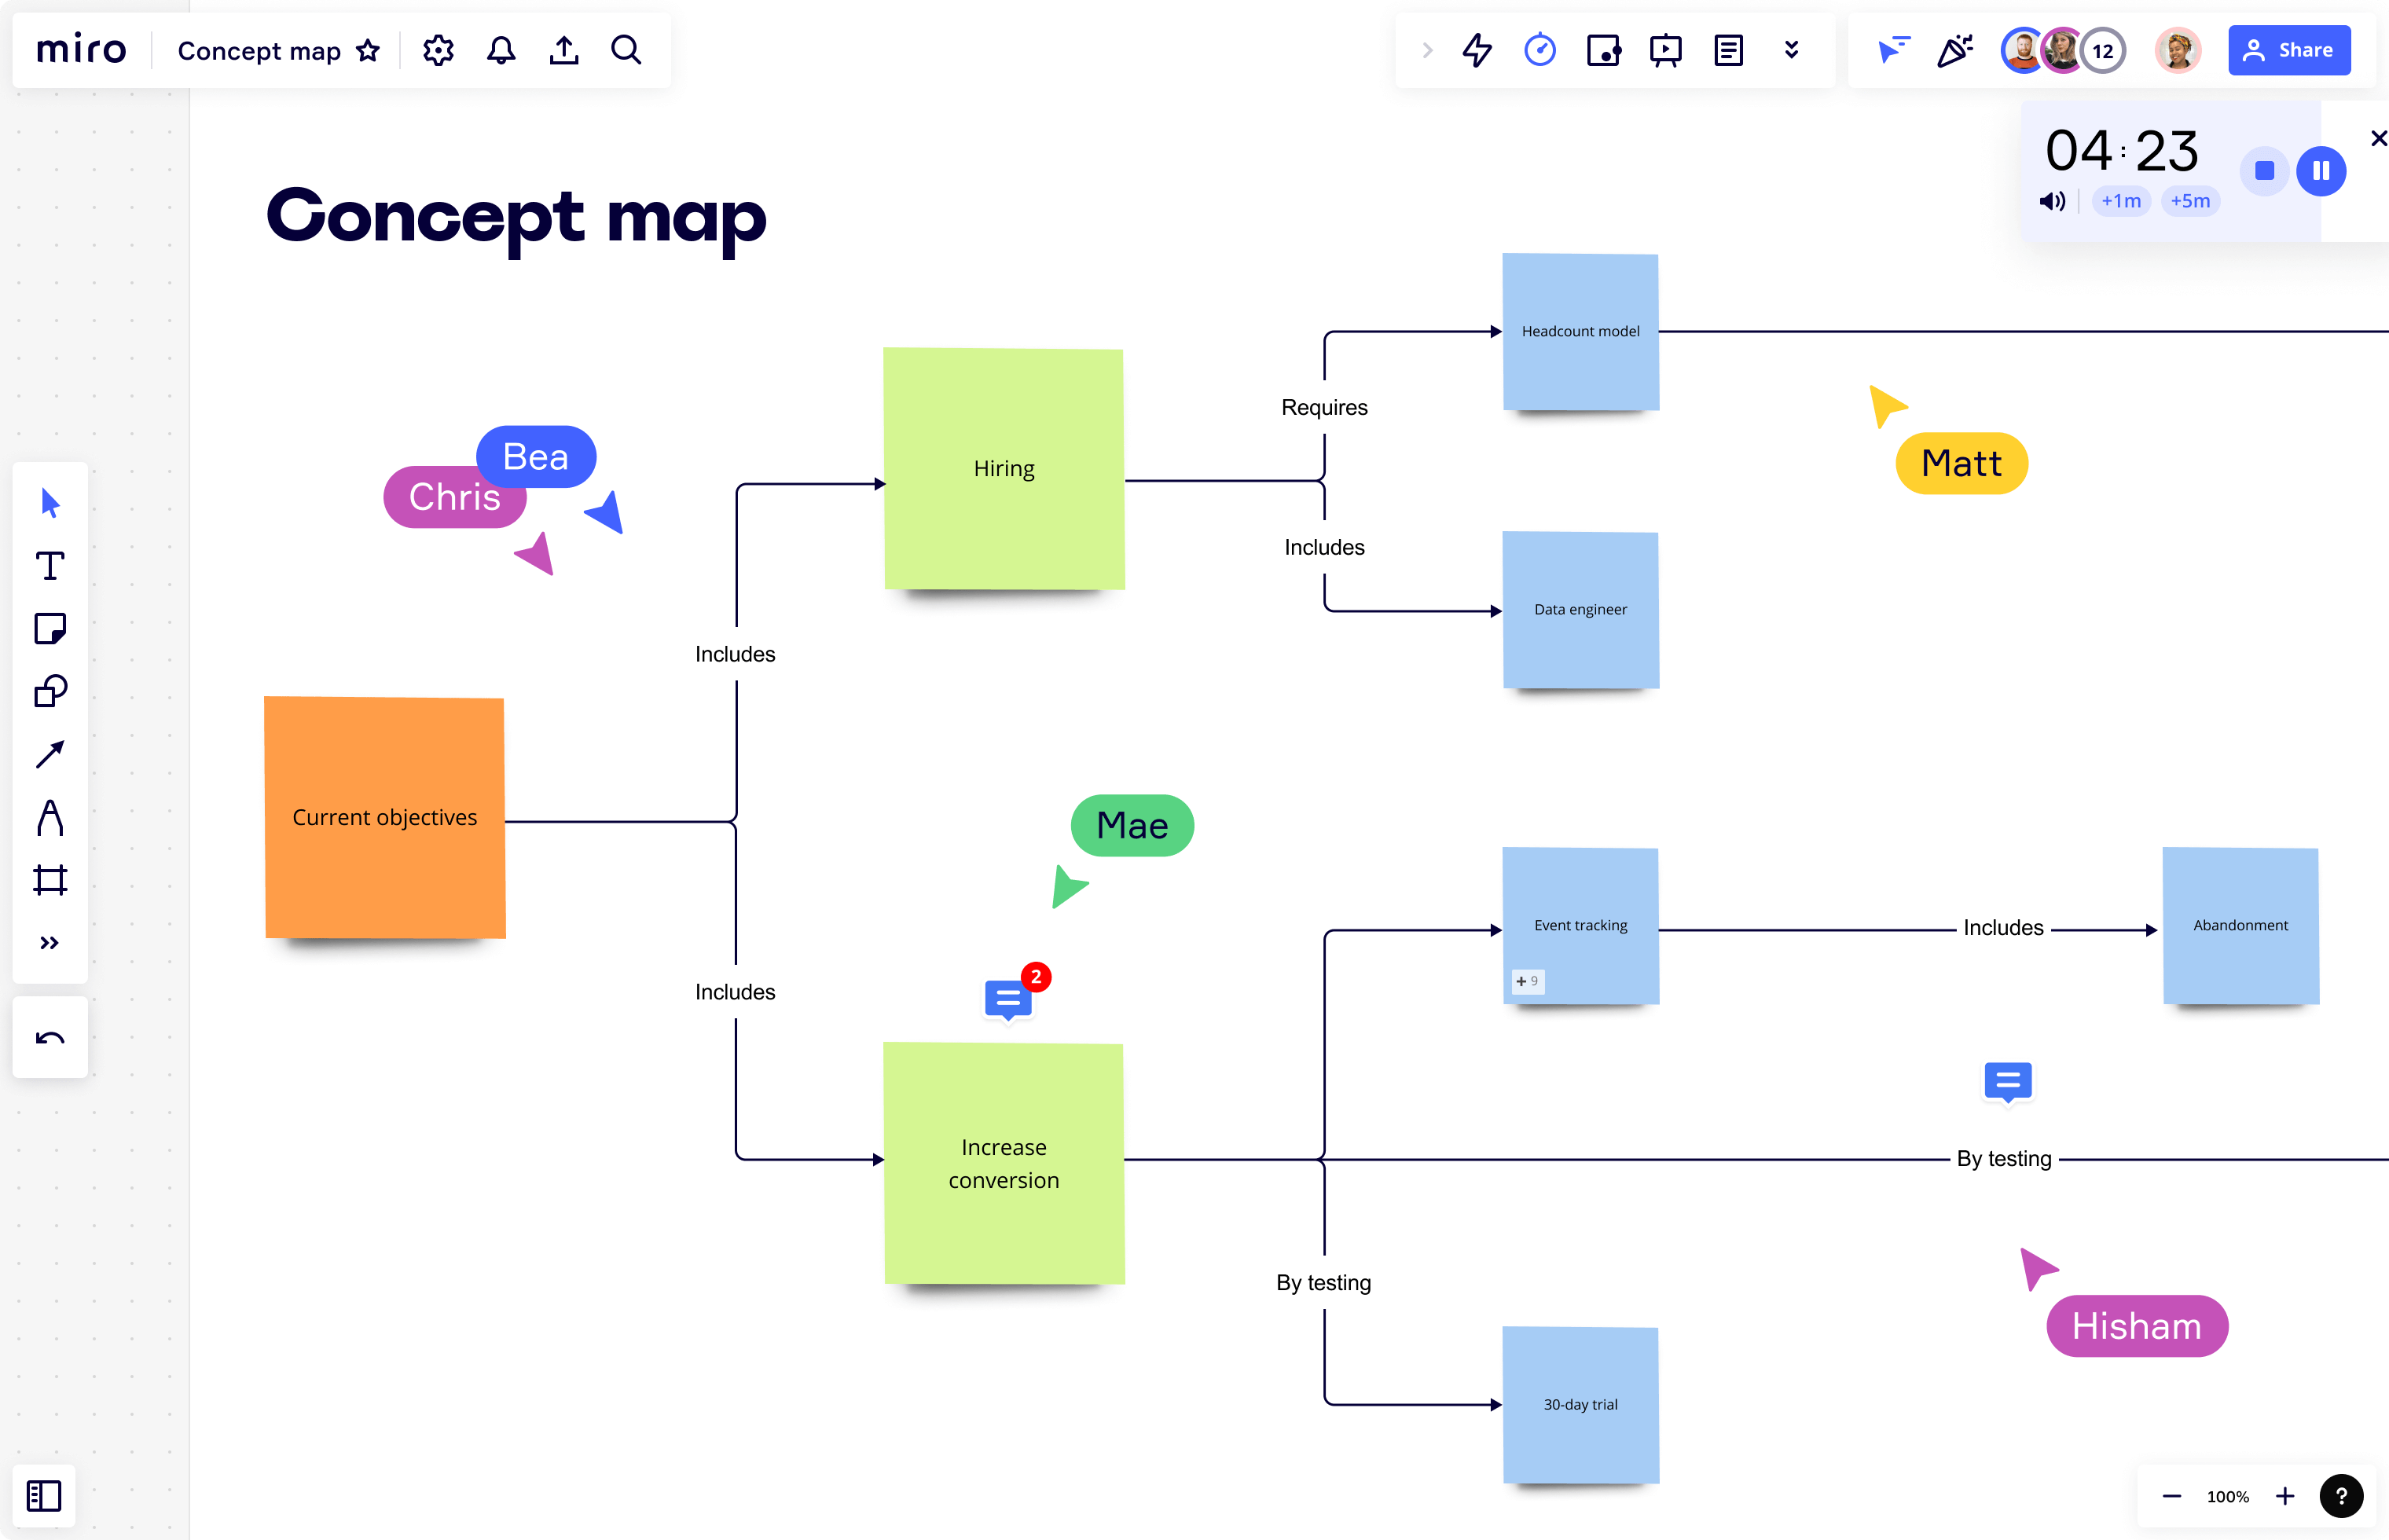This screenshot has width=2389, height=1540.
Task: Open the board title menu 'Concept map'
Action: (257, 50)
